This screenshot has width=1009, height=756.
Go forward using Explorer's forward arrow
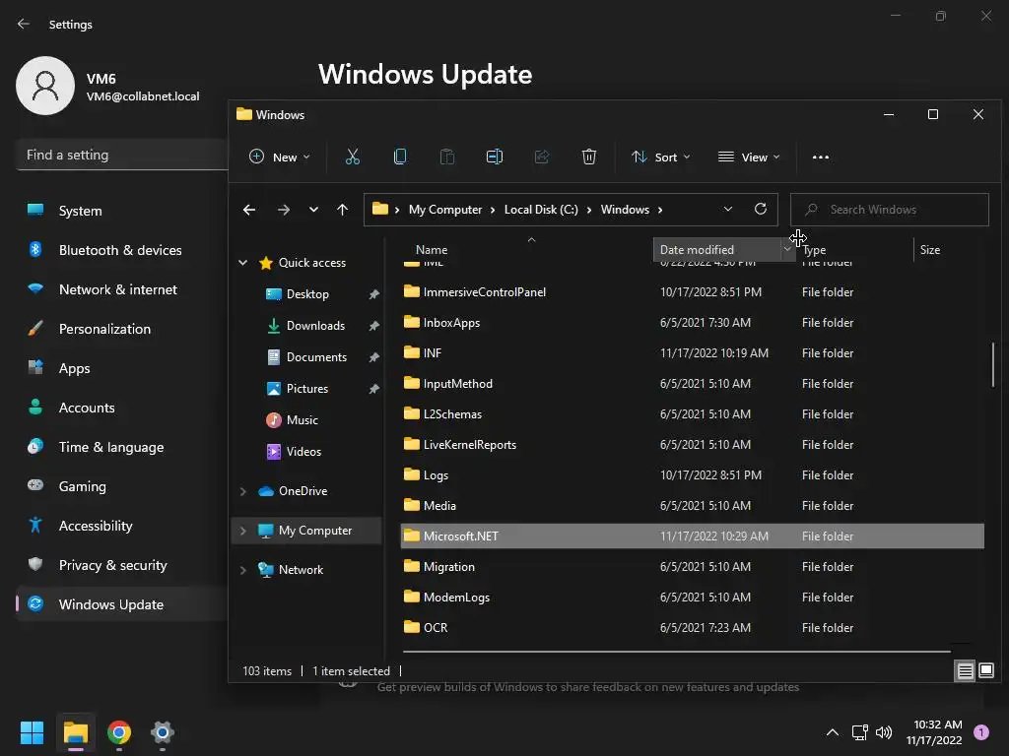coord(283,210)
